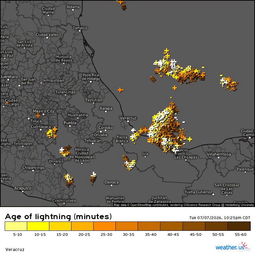Viewport: 255px width, 255px height.
Task: Click the Villahermosa city marker
Action: point(219,158)
